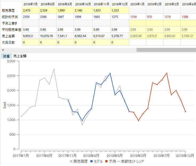Viewport: 196px width, 166px height.
Task: Click the 平均販売単価 cell for 2019年2月
Action: [x=155, y=30]
